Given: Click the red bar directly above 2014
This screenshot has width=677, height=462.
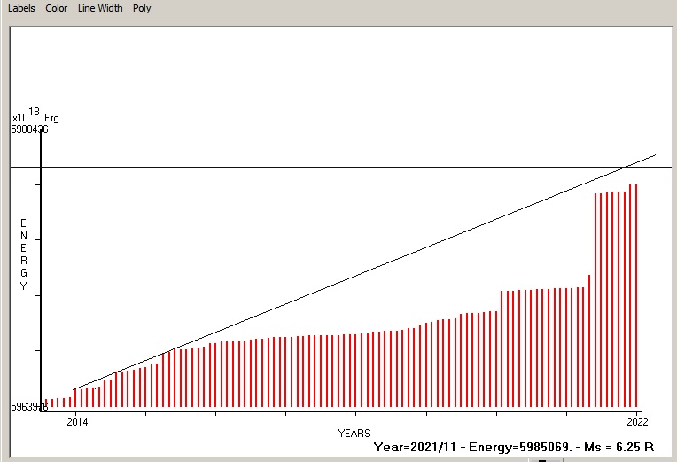Looking at the screenshot, I should click(74, 397).
